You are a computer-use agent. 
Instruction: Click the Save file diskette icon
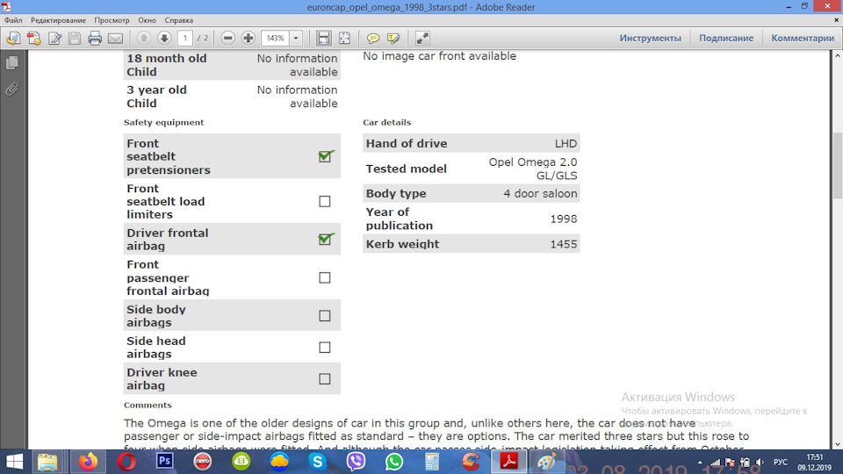pyautogui.click(x=75, y=38)
